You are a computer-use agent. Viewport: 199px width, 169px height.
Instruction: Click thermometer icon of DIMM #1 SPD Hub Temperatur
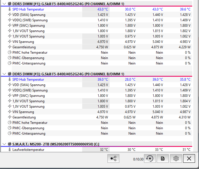click(10, 9)
